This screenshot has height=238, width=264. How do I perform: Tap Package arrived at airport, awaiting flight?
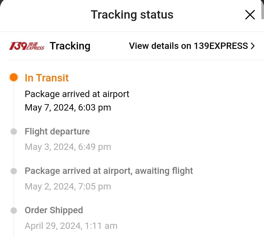click(x=109, y=171)
